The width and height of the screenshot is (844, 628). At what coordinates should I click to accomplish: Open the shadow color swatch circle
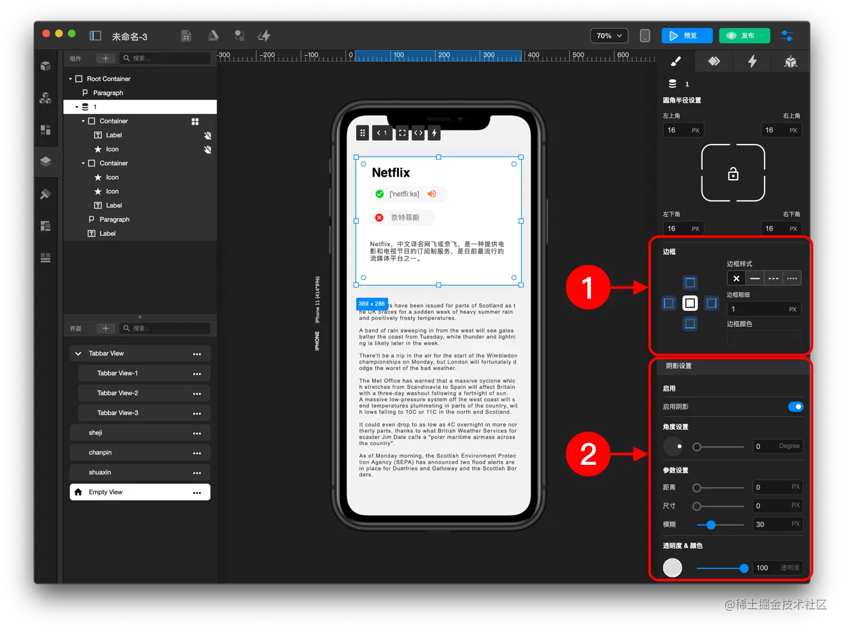(x=673, y=568)
